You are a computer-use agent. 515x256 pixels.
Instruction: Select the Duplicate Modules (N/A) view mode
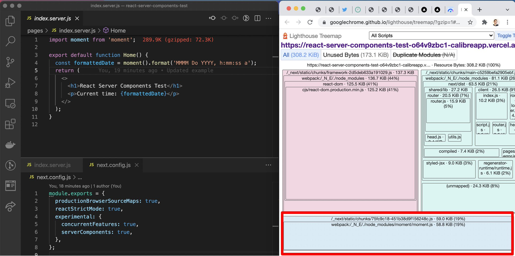point(424,55)
